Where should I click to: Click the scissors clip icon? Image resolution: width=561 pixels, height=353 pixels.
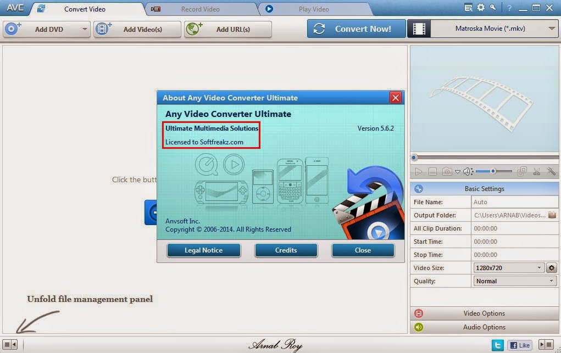click(x=537, y=172)
